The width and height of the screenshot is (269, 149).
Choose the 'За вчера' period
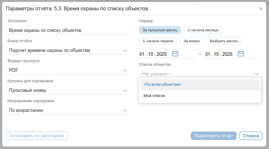click(191, 41)
